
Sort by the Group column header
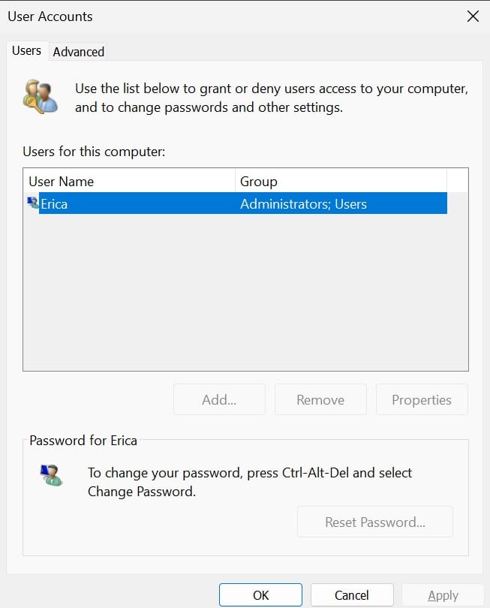[x=341, y=181]
